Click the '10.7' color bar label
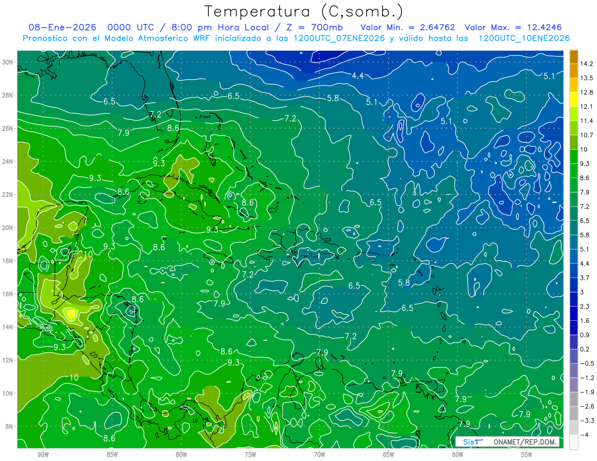 [586, 135]
